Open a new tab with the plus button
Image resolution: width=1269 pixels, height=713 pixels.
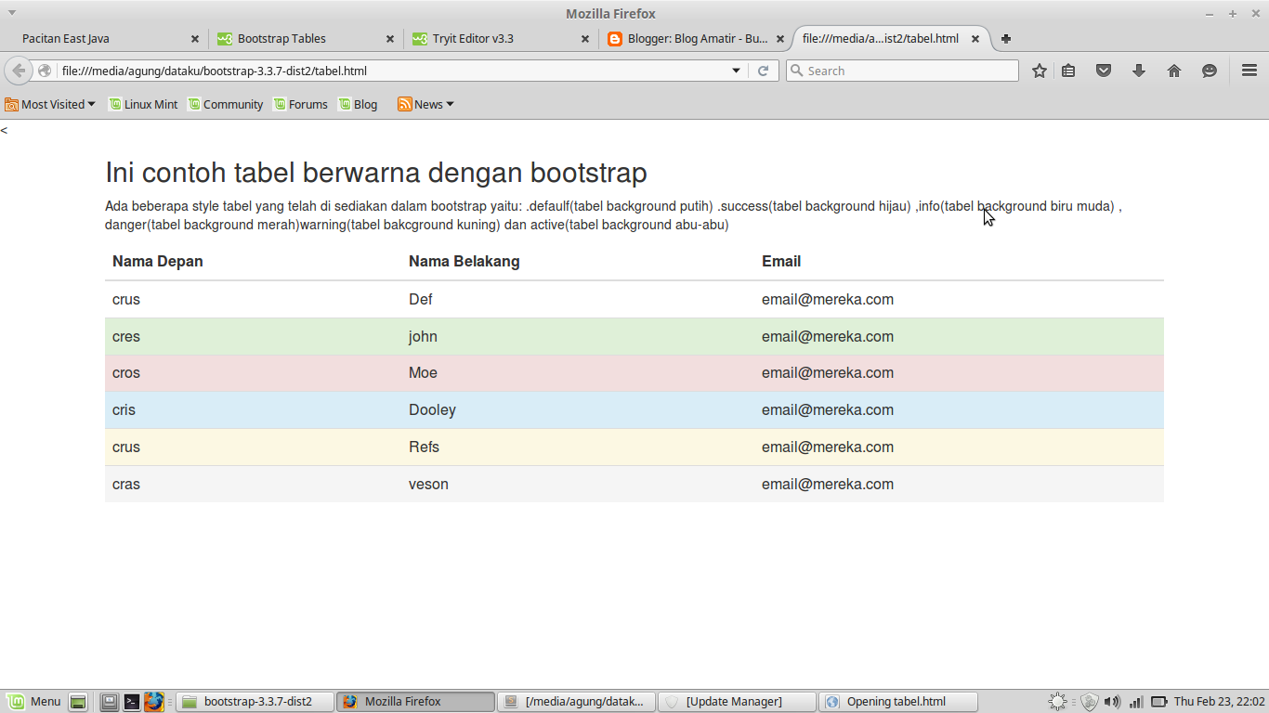1006,38
